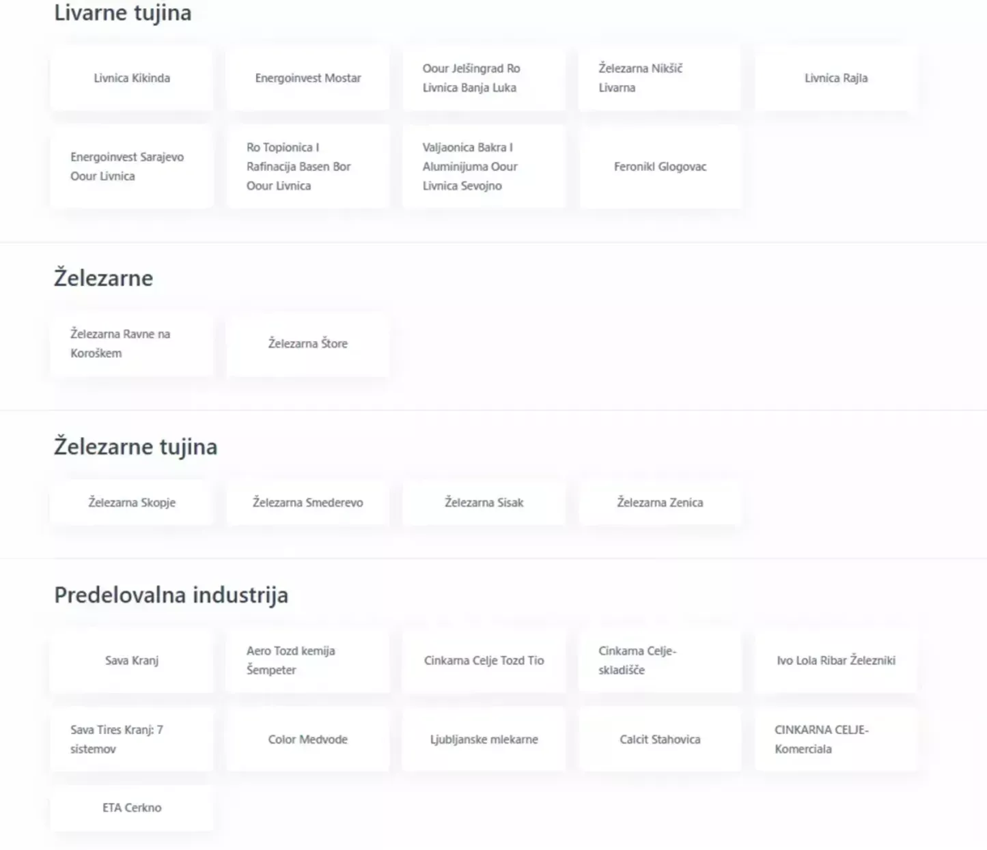Open the Železarna Skopje card
987x850 pixels.
(x=132, y=502)
